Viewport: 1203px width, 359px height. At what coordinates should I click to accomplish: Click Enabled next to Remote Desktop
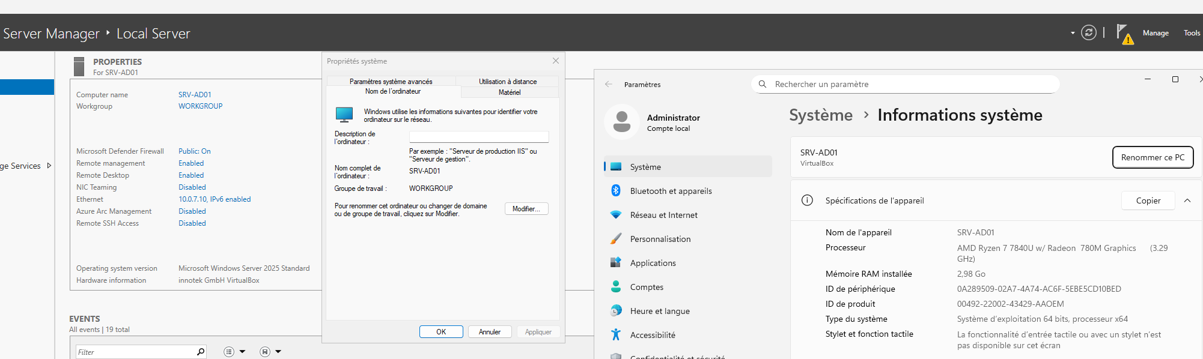[x=191, y=175]
